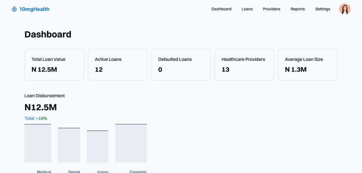Viewport: 362px width, 173px height.
Task: Click the 'N 1.3M' average loan value
Action: tap(296, 69)
